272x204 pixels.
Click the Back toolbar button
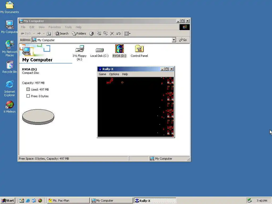[x=26, y=33]
